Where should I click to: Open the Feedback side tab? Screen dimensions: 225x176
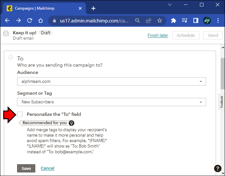pos(221,102)
